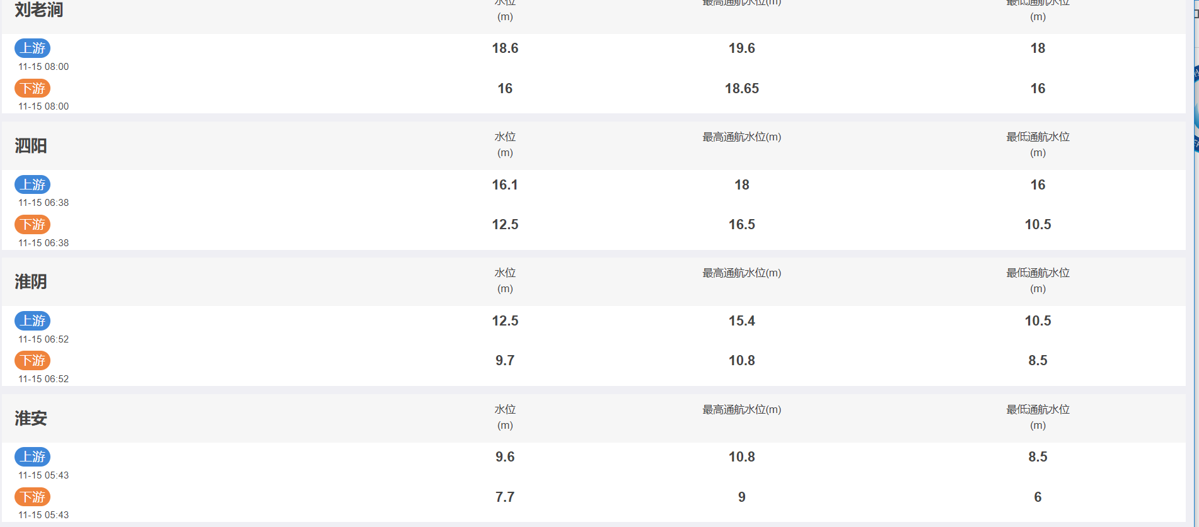Click the 上游 badge in 淮阴 section
This screenshot has width=1199, height=527.
32,320
